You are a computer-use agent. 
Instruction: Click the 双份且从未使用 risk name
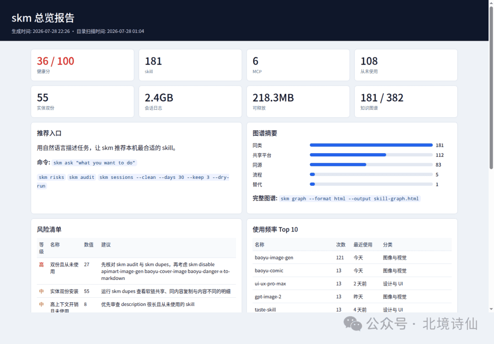point(64,268)
